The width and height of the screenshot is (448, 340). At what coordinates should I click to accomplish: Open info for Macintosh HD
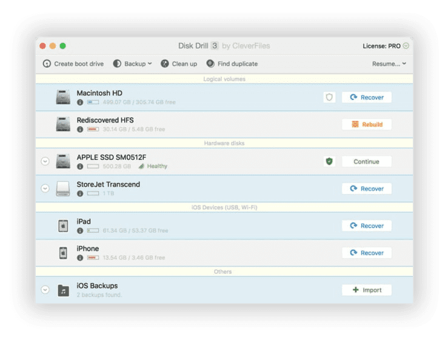[x=80, y=102]
